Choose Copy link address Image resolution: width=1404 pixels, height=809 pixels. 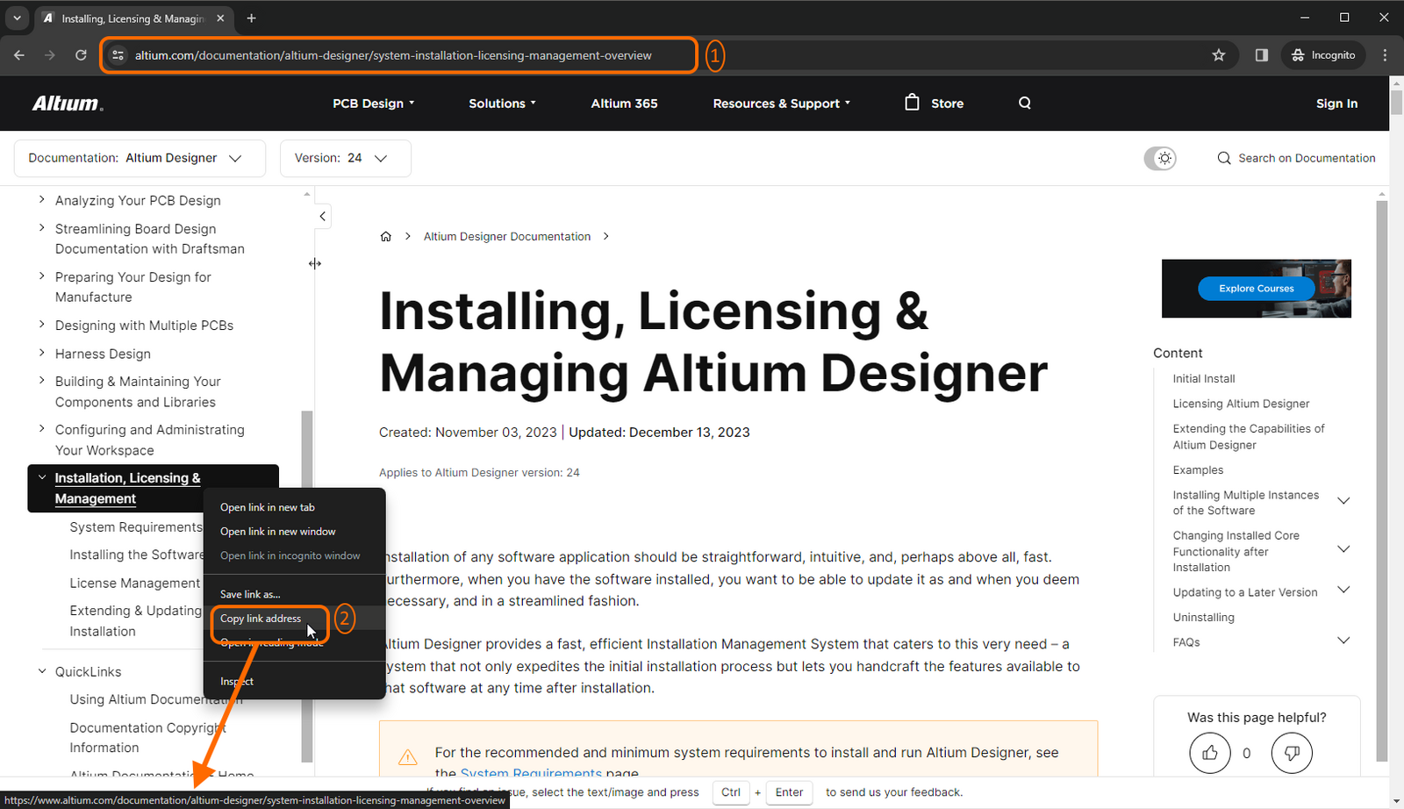pos(294,619)
